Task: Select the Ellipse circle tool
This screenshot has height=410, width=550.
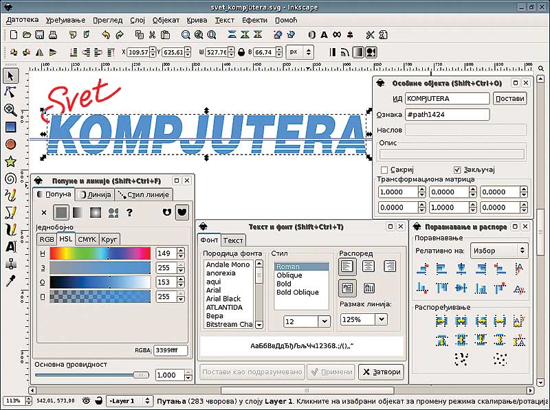Action: (x=10, y=144)
